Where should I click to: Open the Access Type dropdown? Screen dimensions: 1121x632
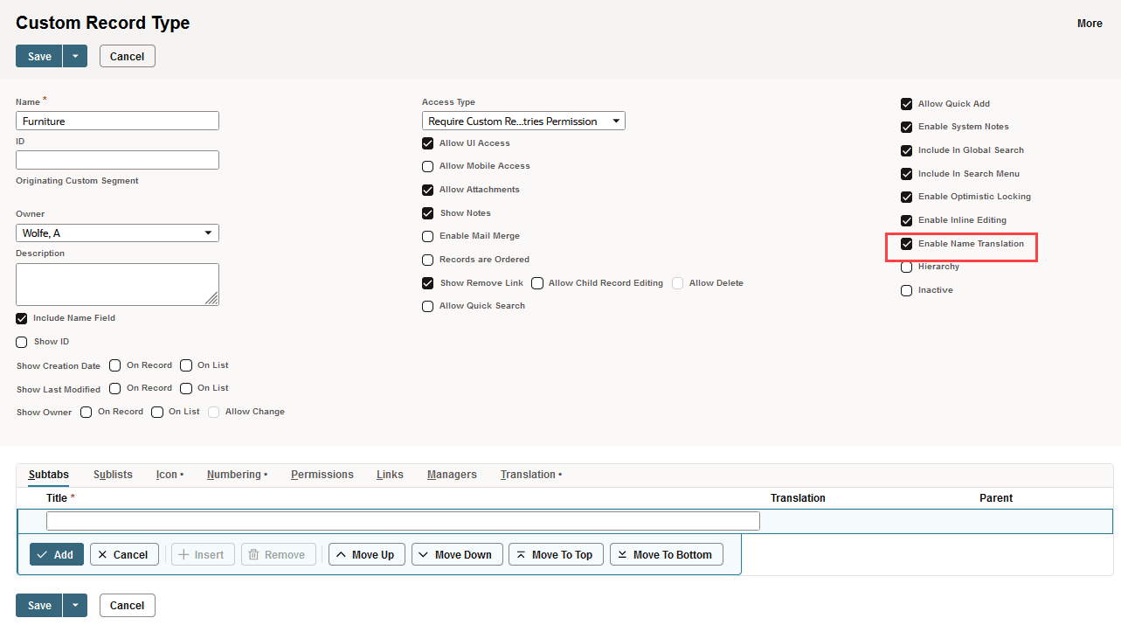(x=523, y=121)
